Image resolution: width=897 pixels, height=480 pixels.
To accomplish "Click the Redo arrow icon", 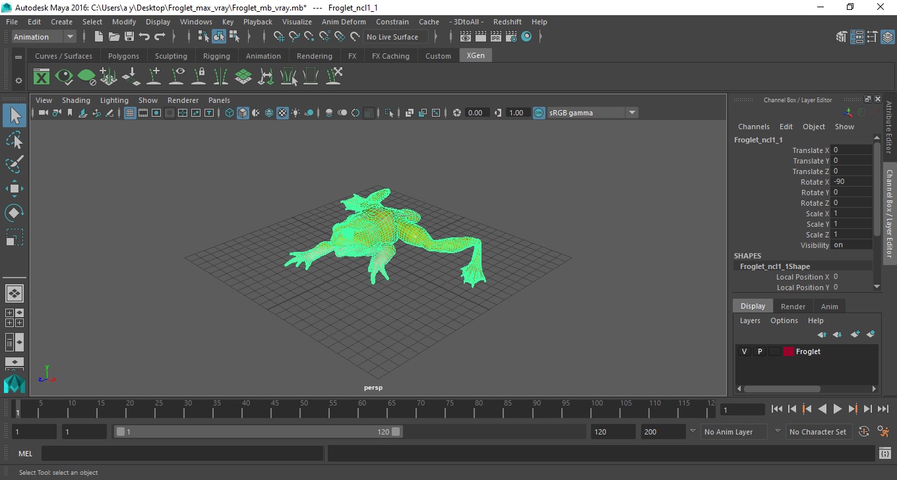I will tap(160, 37).
